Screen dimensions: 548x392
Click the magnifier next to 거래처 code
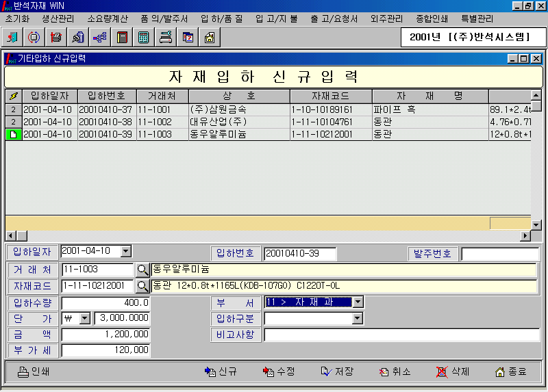[142, 270]
